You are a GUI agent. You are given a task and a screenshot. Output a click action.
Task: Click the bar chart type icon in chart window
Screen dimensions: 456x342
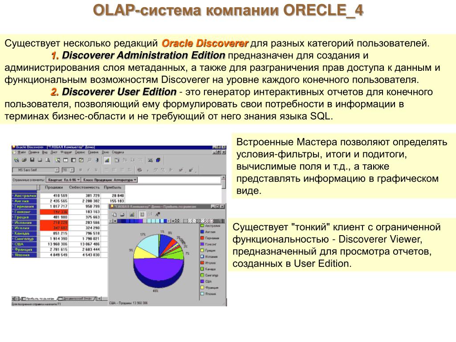[132, 214]
